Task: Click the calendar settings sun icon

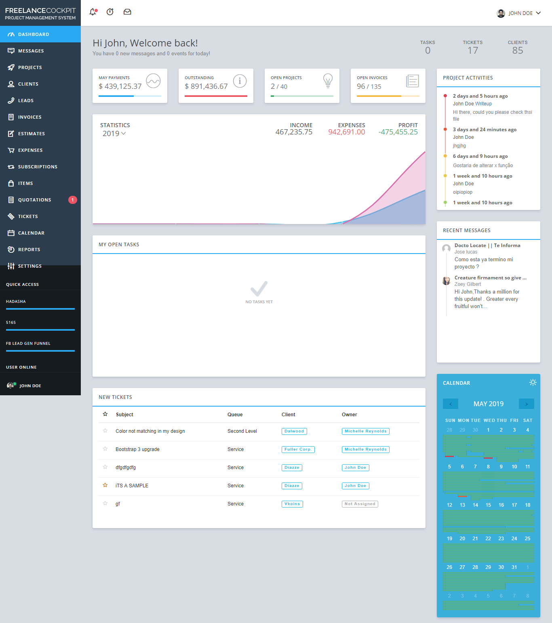Action: [533, 382]
